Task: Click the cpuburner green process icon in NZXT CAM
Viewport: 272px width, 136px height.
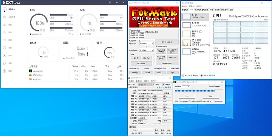Action: point(30,71)
